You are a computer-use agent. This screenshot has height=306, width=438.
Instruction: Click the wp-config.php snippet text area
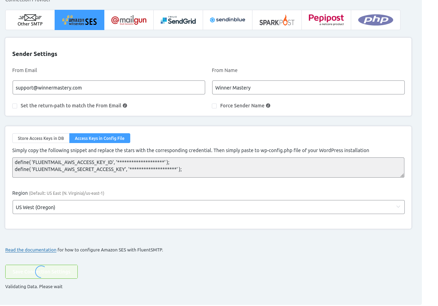[208, 167]
